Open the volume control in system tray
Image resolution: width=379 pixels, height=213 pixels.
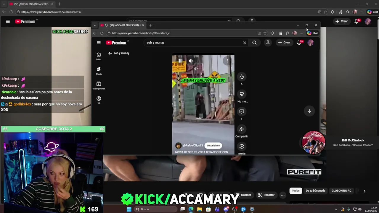[x=360, y=209]
